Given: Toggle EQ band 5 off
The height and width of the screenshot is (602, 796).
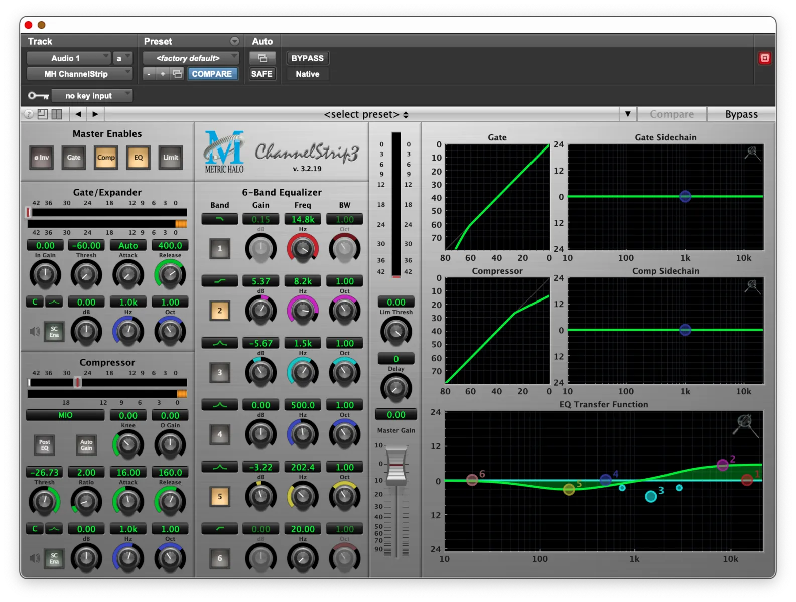Looking at the screenshot, I should click(220, 497).
